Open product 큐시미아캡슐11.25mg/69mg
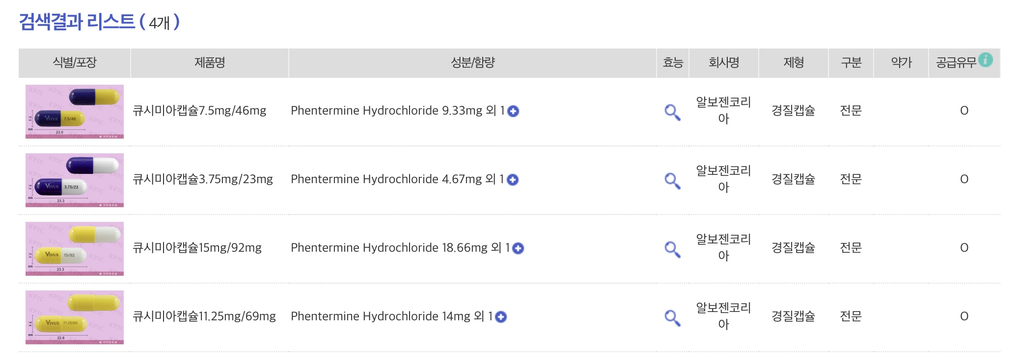The image size is (1018, 360). (204, 316)
